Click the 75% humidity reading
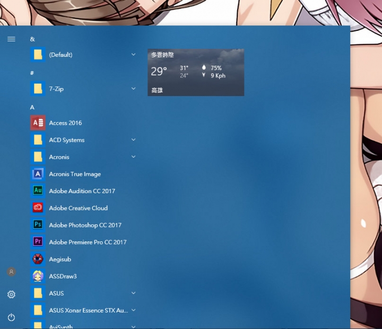Screen dimensions: 382x329 pos(216,68)
